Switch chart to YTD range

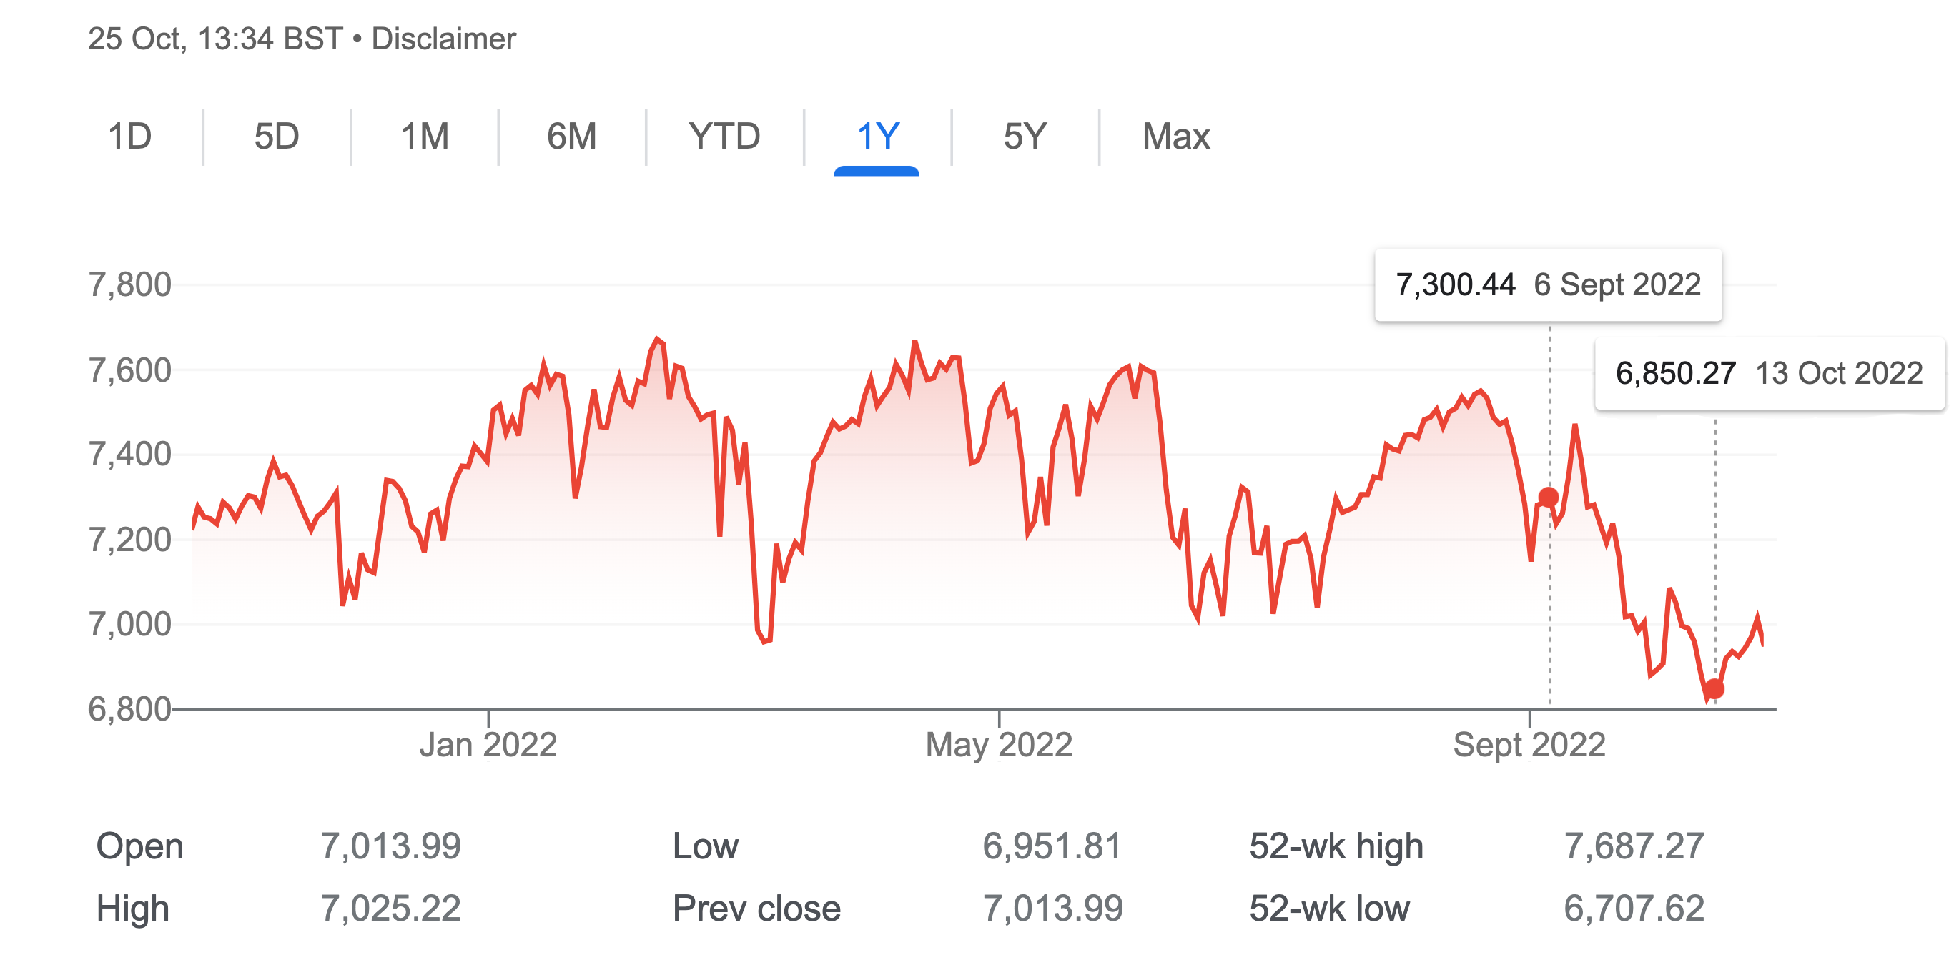click(x=724, y=137)
